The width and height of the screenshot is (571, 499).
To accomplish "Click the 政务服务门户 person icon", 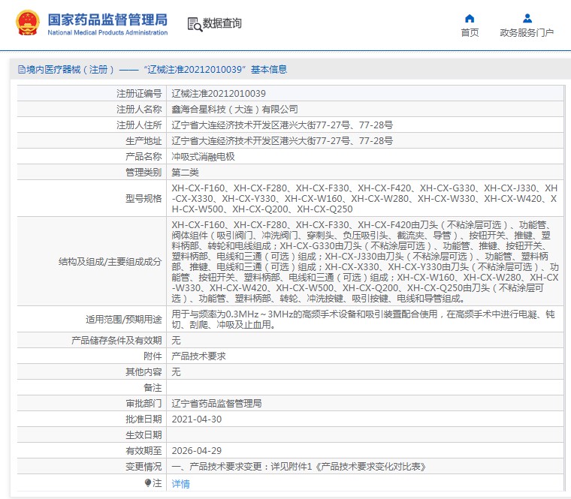I will [527, 18].
